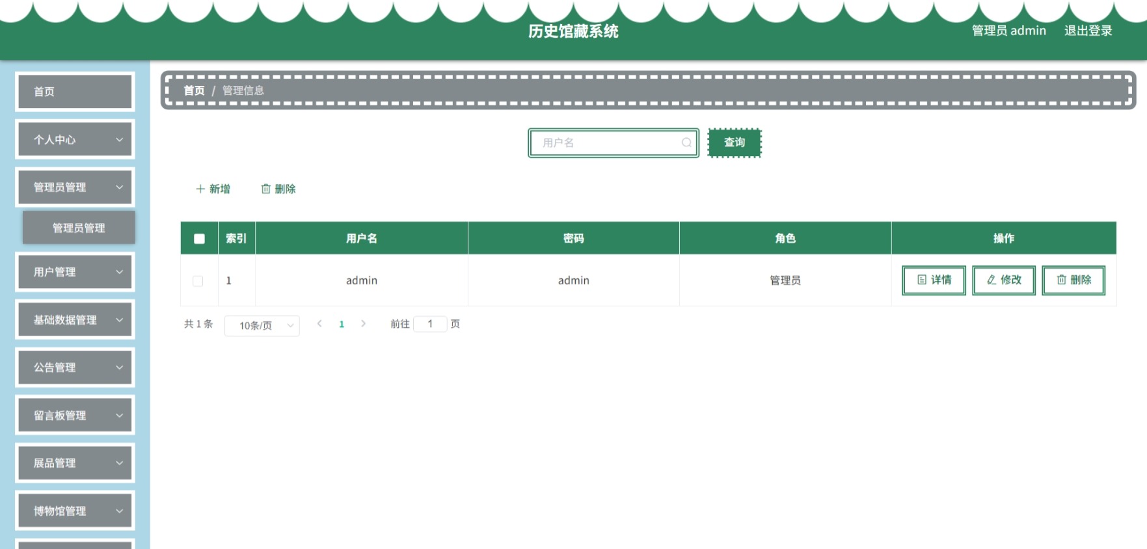The height and width of the screenshot is (549, 1147).
Task: Toggle the select-all checkbox in table header
Action: 199,239
